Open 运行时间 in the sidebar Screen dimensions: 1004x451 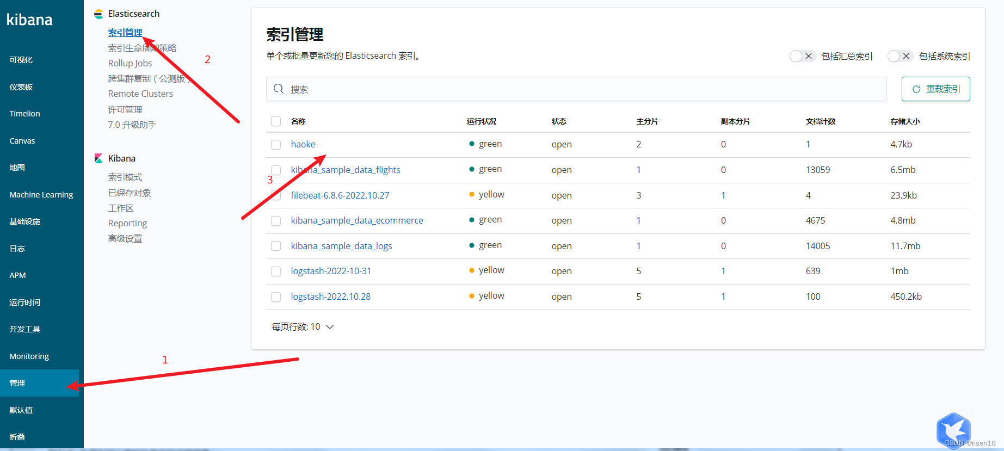point(25,302)
